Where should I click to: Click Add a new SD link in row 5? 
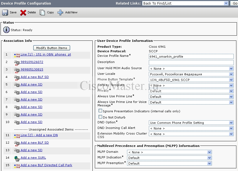31,84
